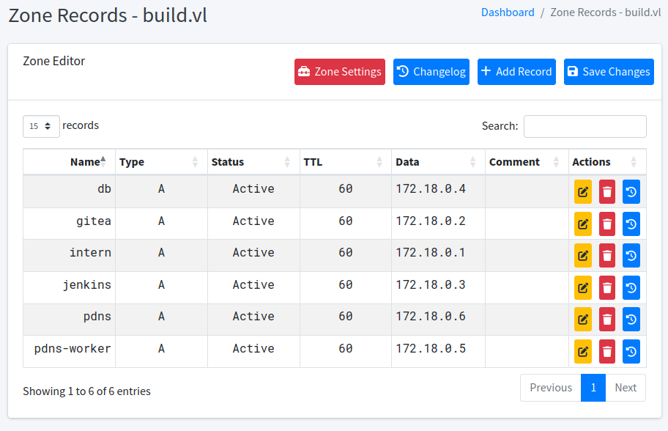Delete the gitea record
The image size is (668, 431).
pos(606,224)
